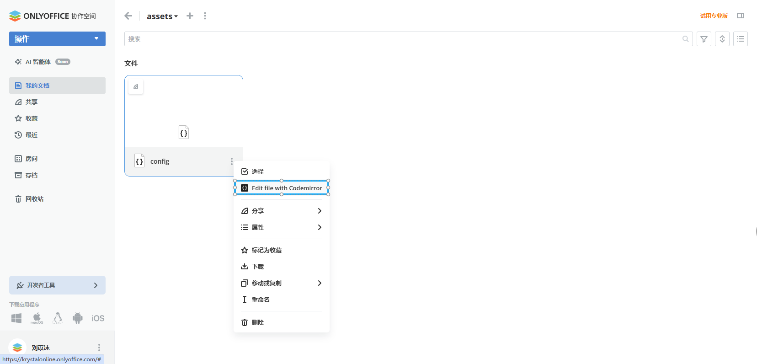Go to 我的文档 in sidebar

(57, 86)
